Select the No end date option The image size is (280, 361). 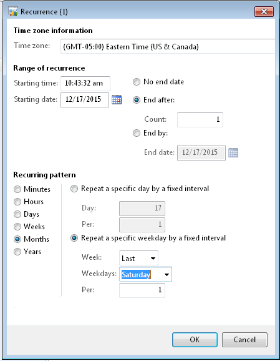[137, 82]
